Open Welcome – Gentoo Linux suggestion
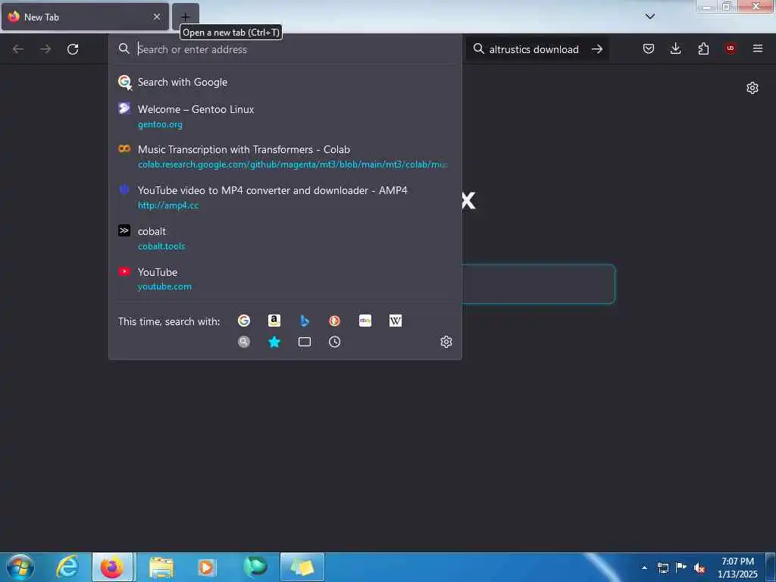Image resolution: width=776 pixels, height=582 pixels. [x=285, y=116]
